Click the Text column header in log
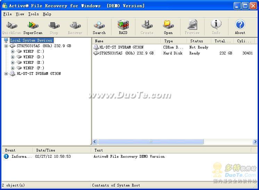Screen dimensions: 259x190 [171, 150]
